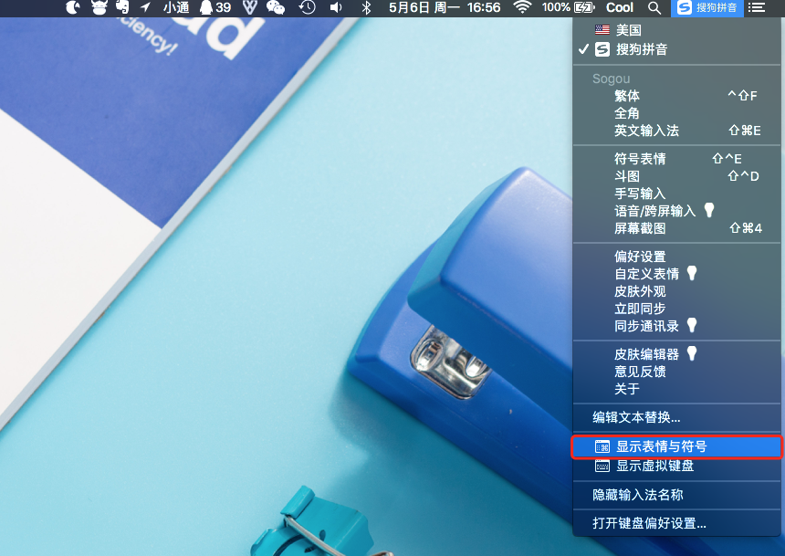Choose 显示虚拟键盘 menu item
785x556 pixels.
click(x=677, y=466)
